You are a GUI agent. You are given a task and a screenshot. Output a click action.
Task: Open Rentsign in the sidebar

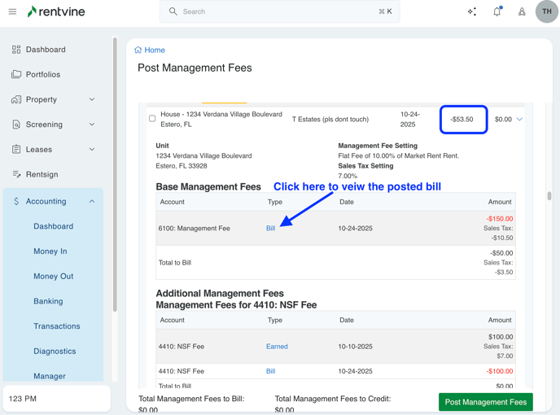[42, 174]
